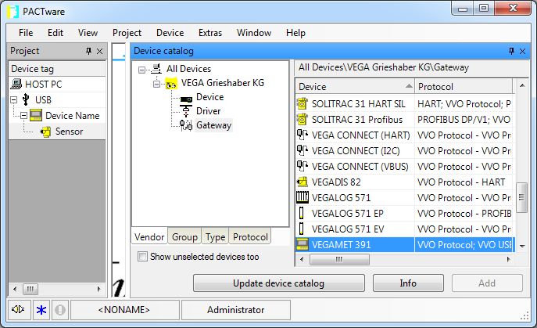
Task: Close the Device catalog panel
Action: click(523, 52)
